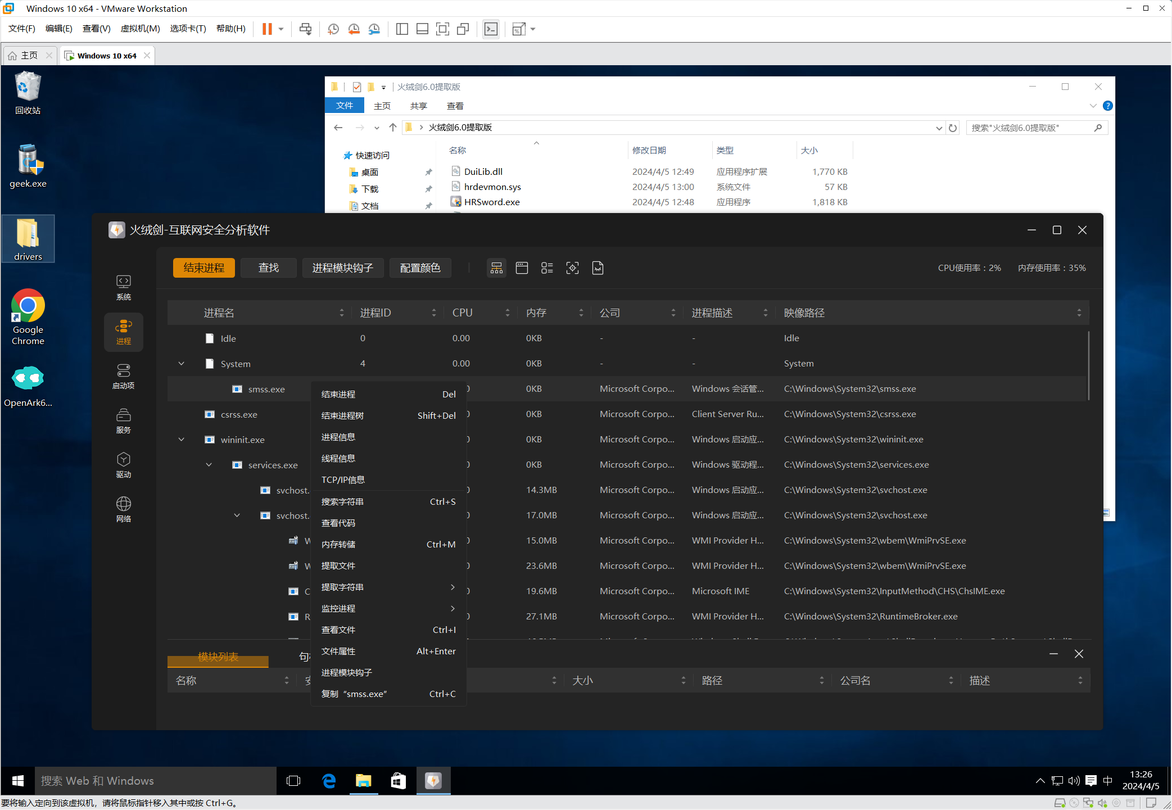This screenshot has height=810, width=1172.
Task: Open Google Chrome desktop shortcut
Action: (28, 317)
